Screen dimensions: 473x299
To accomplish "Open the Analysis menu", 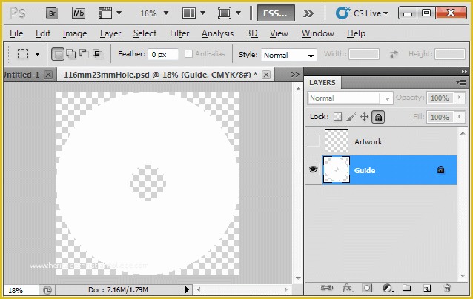I will 217,33.
